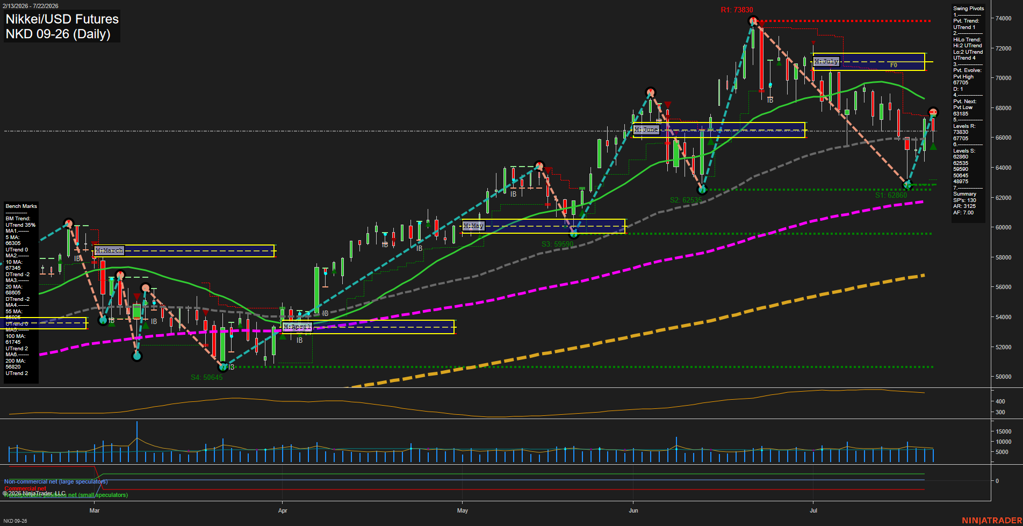Click the swing pivot low circle at S3: 59590

(x=574, y=234)
